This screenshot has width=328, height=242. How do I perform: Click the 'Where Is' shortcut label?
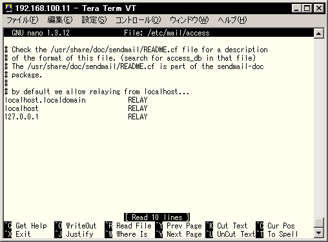[132, 234]
